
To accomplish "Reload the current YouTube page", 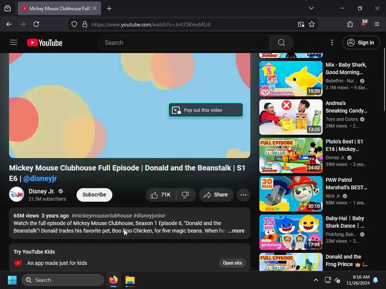I will tap(36, 24).
